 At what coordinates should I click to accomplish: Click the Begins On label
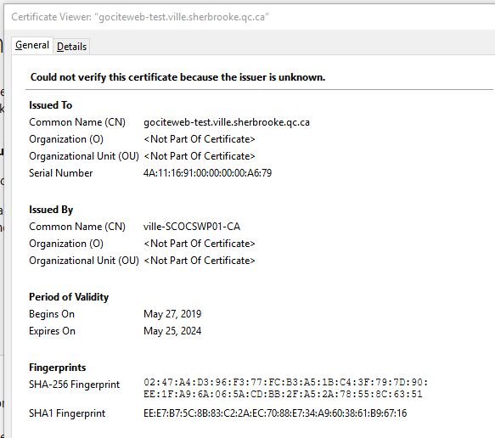[x=52, y=314]
